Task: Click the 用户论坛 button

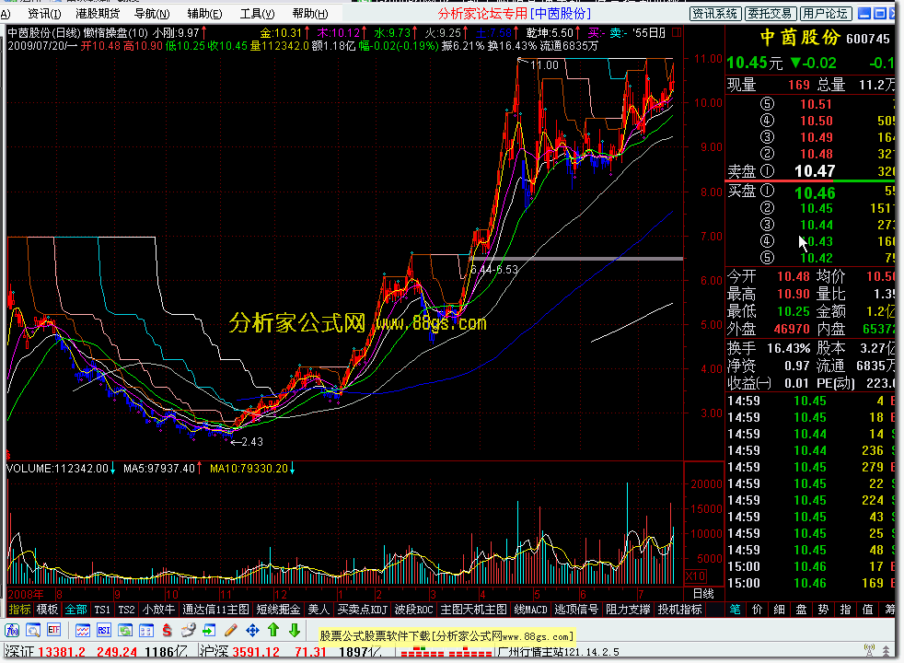Action: tap(825, 13)
